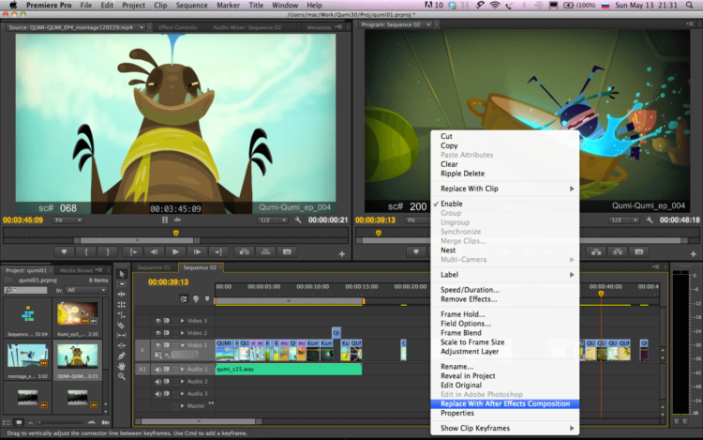Mute Audio 2 track speaker toggle
Screen dimensions: 703x440
point(157,381)
